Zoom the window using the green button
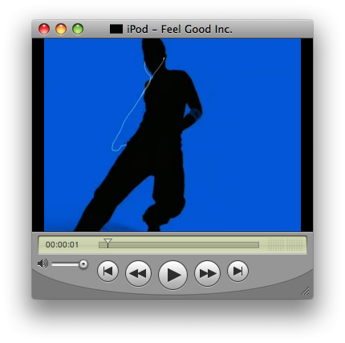Screen dimensions: 345x343 78,29
